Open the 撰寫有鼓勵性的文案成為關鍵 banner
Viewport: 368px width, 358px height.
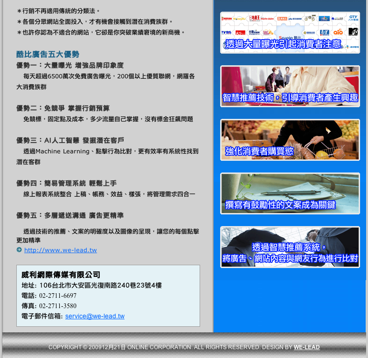point(290,193)
